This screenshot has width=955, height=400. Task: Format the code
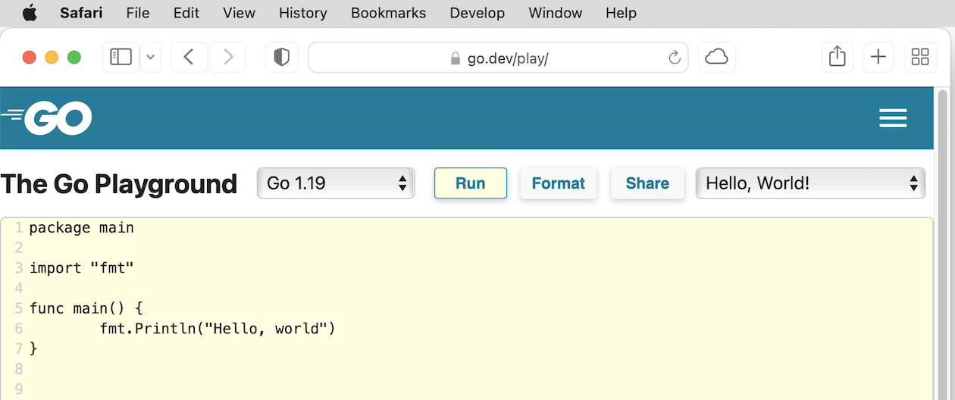point(559,183)
